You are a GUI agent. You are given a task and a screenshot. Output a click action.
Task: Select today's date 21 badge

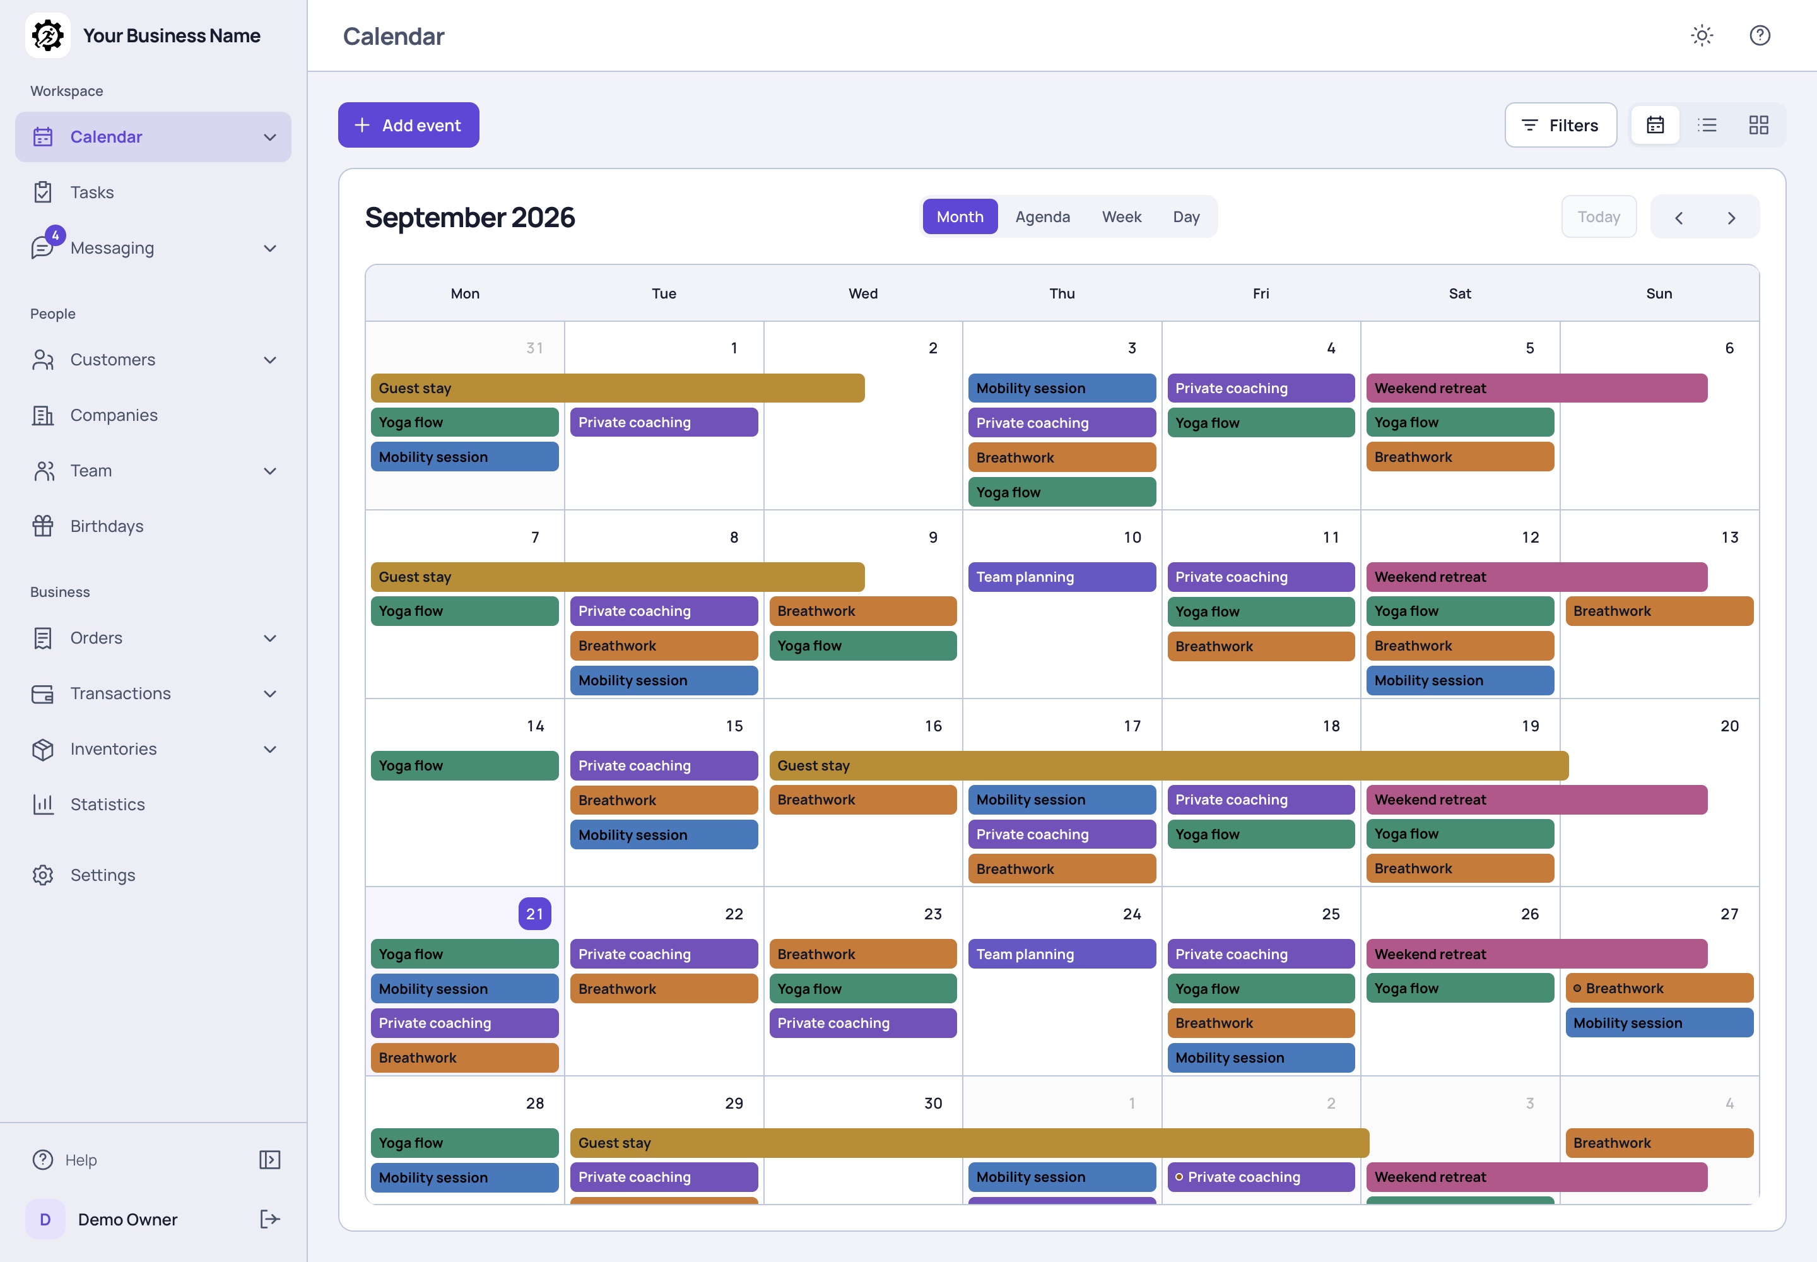[534, 914]
